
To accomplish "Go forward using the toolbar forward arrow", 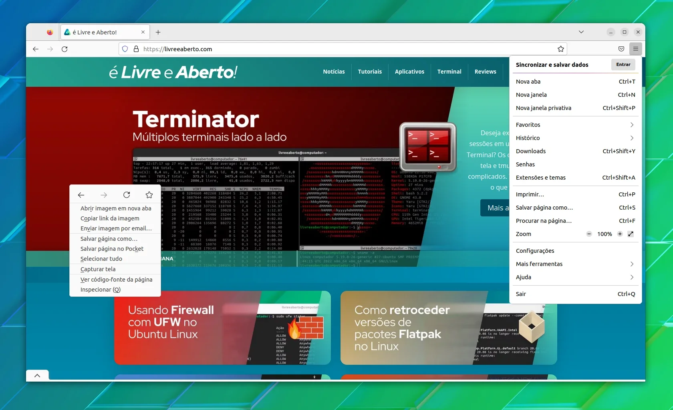I will pyautogui.click(x=50, y=49).
